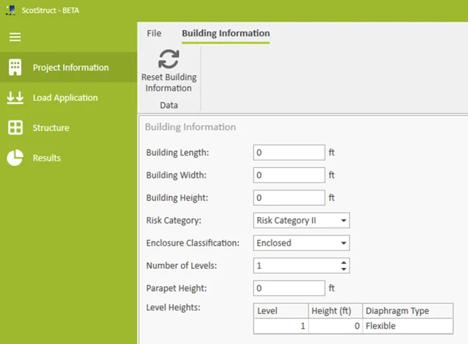Open the Risk Category dropdown

tap(302, 220)
